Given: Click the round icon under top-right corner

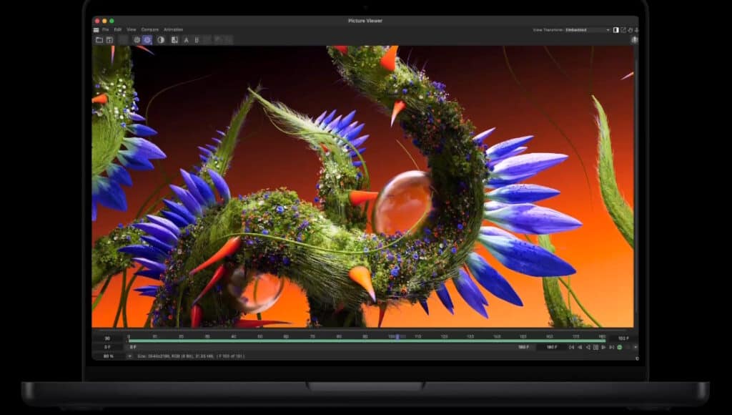Looking at the screenshot, I should (635, 40).
